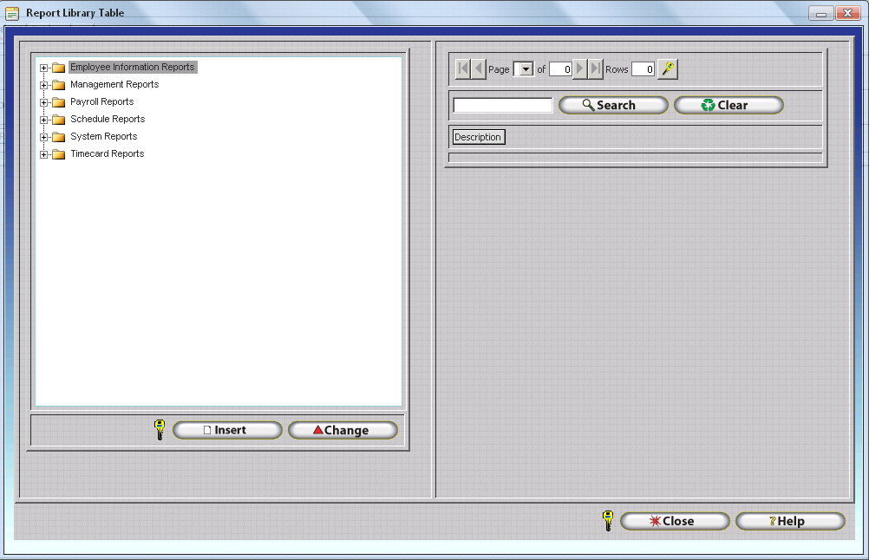Click the Search button
The width and height of the screenshot is (869, 560).
coord(613,105)
